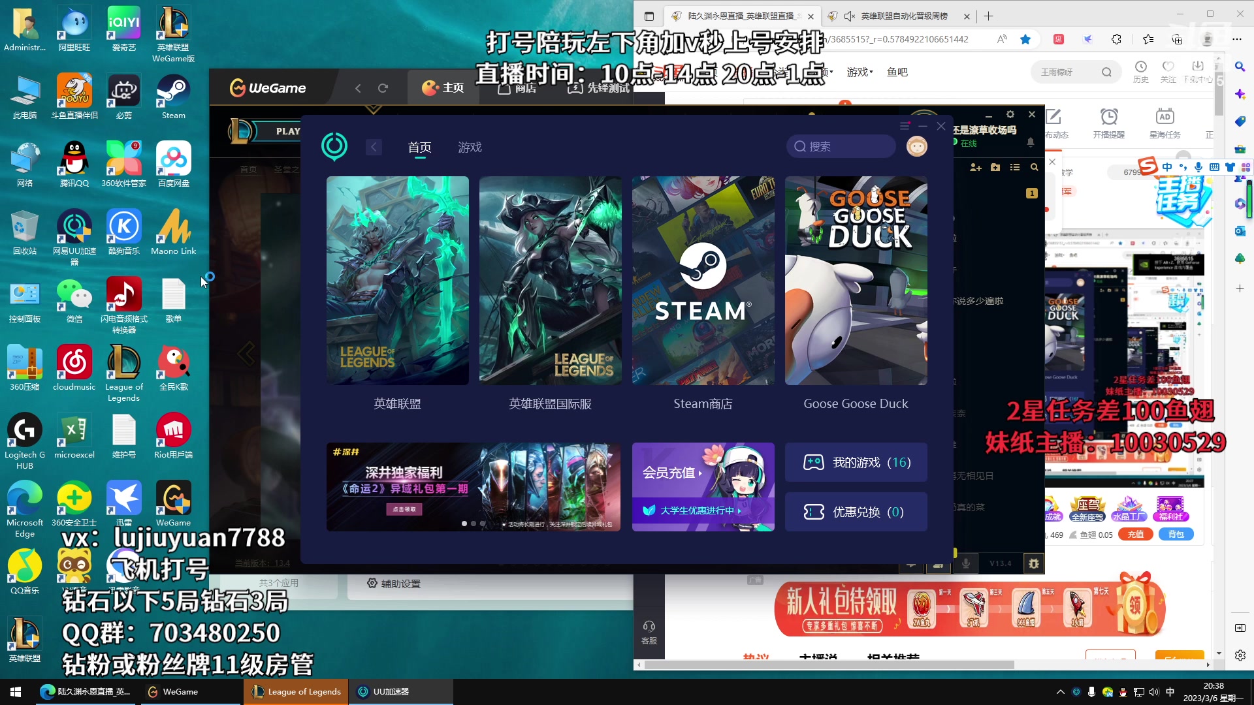Image resolution: width=1254 pixels, height=705 pixels.
Task: Open Douyu 历史 watch history
Action: coord(1140,71)
